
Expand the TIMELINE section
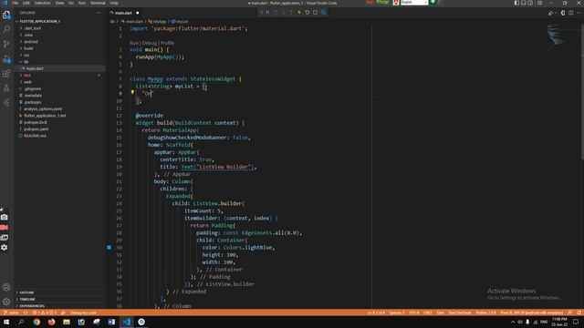(x=59, y=300)
